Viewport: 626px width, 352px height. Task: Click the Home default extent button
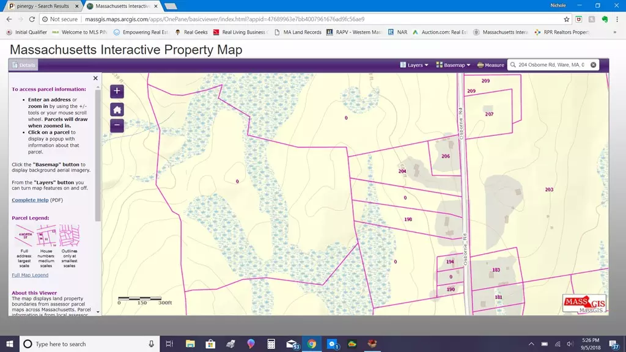point(117,109)
